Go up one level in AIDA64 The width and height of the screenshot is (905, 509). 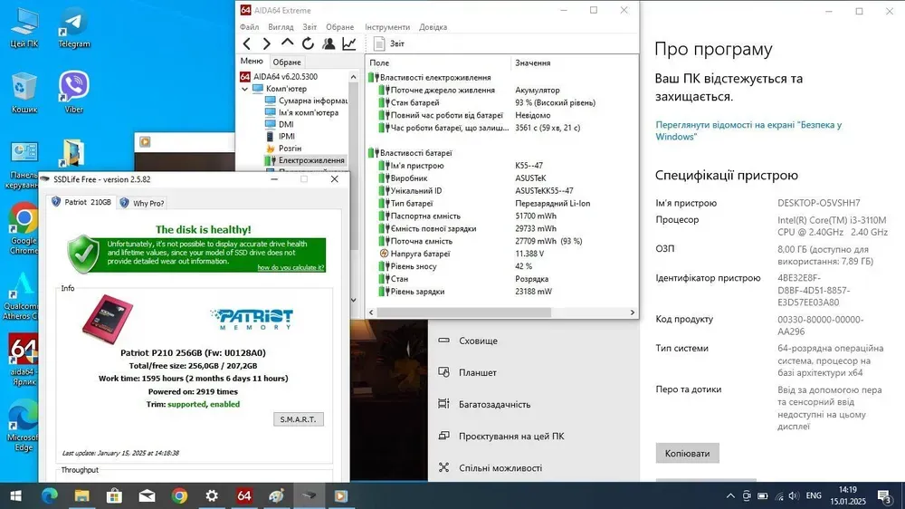[x=288, y=43]
